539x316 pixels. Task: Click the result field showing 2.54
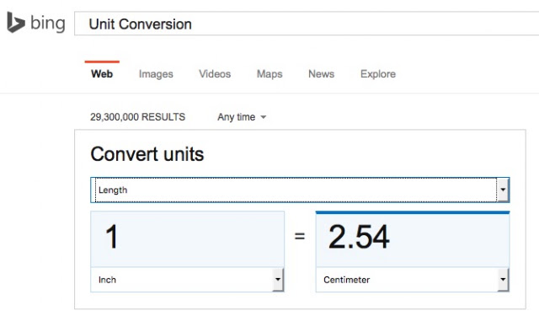(413, 239)
